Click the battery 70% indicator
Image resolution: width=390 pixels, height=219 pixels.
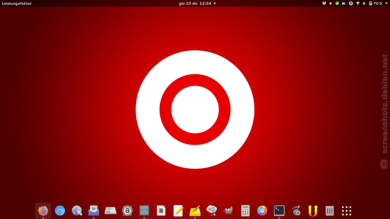(x=375, y=3)
